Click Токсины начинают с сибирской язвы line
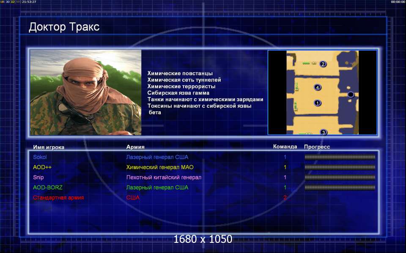Screen dimensions: 406x253 (x=199, y=106)
